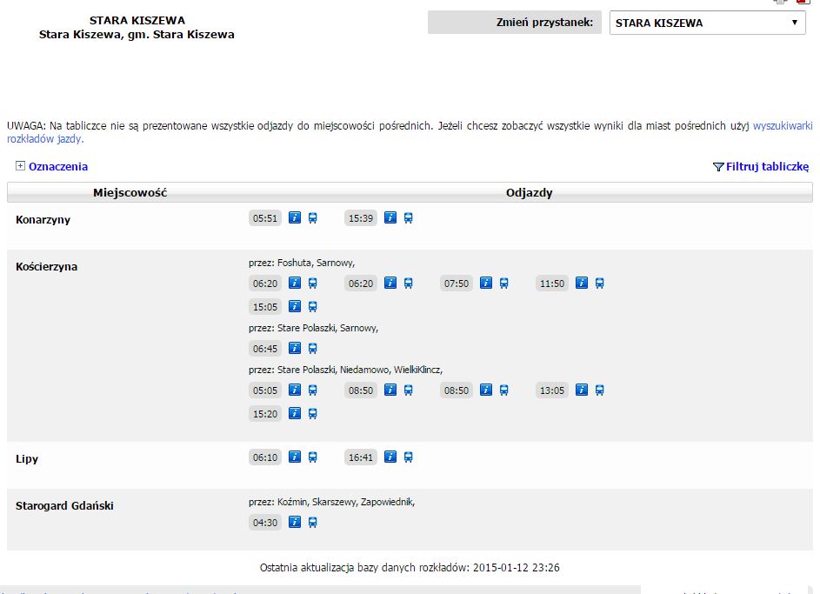Click the Kościerzyna destination name
The image size is (820, 594).
pos(46,267)
